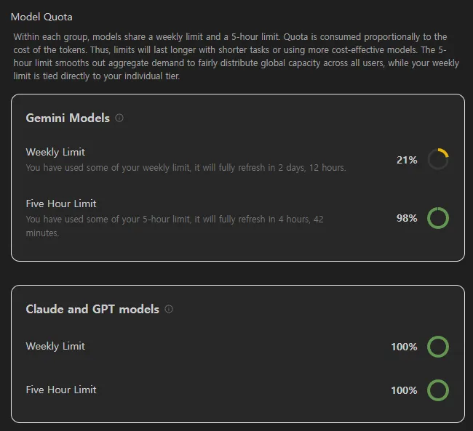Click the Gemini Models heading

(x=68, y=118)
